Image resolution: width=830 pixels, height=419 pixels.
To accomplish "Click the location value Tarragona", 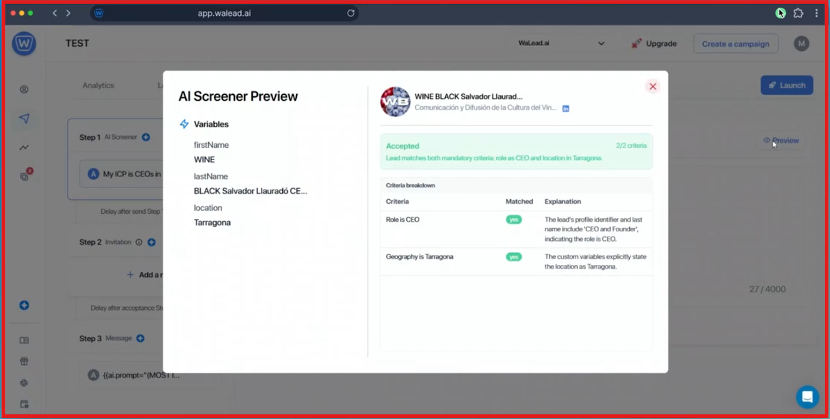I will pos(212,222).
